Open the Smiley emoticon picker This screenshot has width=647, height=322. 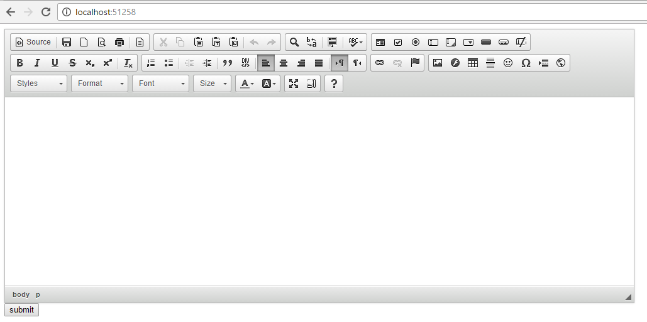(x=508, y=63)
